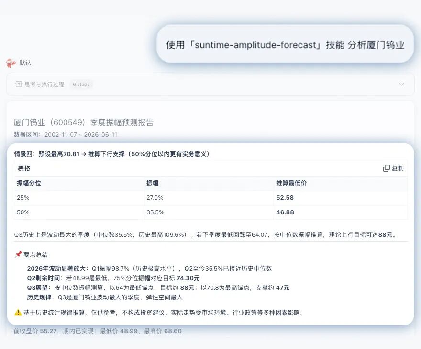This screenshot has height=349, width=421.
Task: Click the 复制 copy button on table
Action: click(x=393, y=168)
